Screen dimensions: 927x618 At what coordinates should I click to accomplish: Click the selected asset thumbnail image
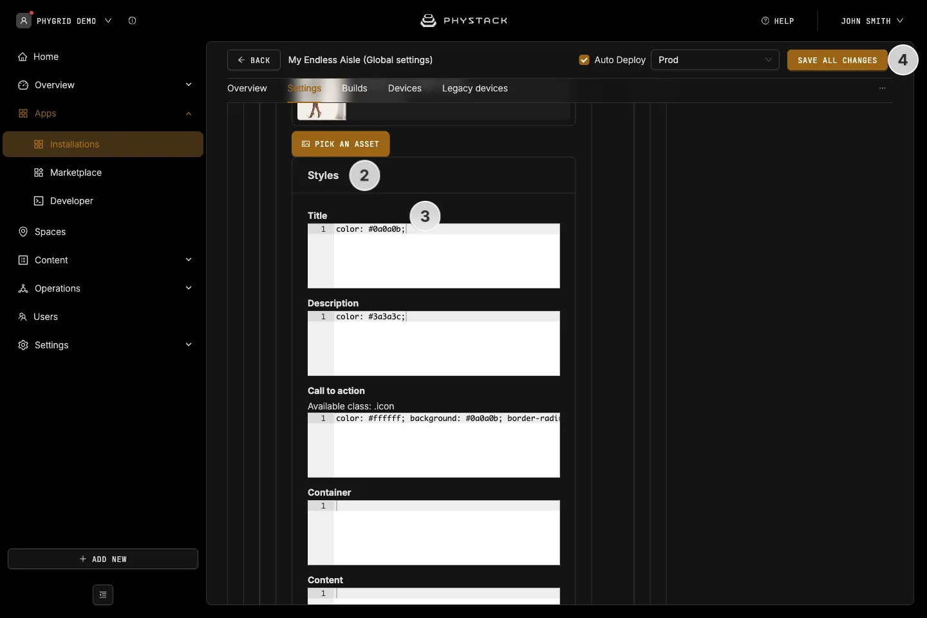coord(322,111)
